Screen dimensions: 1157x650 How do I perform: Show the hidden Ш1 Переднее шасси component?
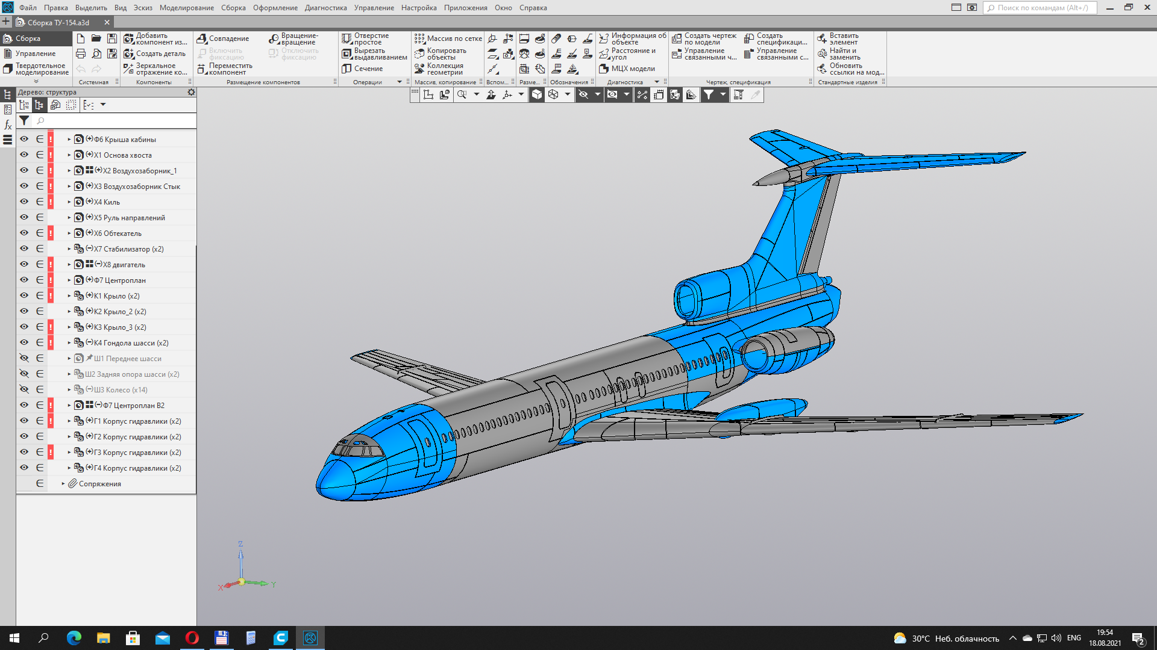click(24, 358)
